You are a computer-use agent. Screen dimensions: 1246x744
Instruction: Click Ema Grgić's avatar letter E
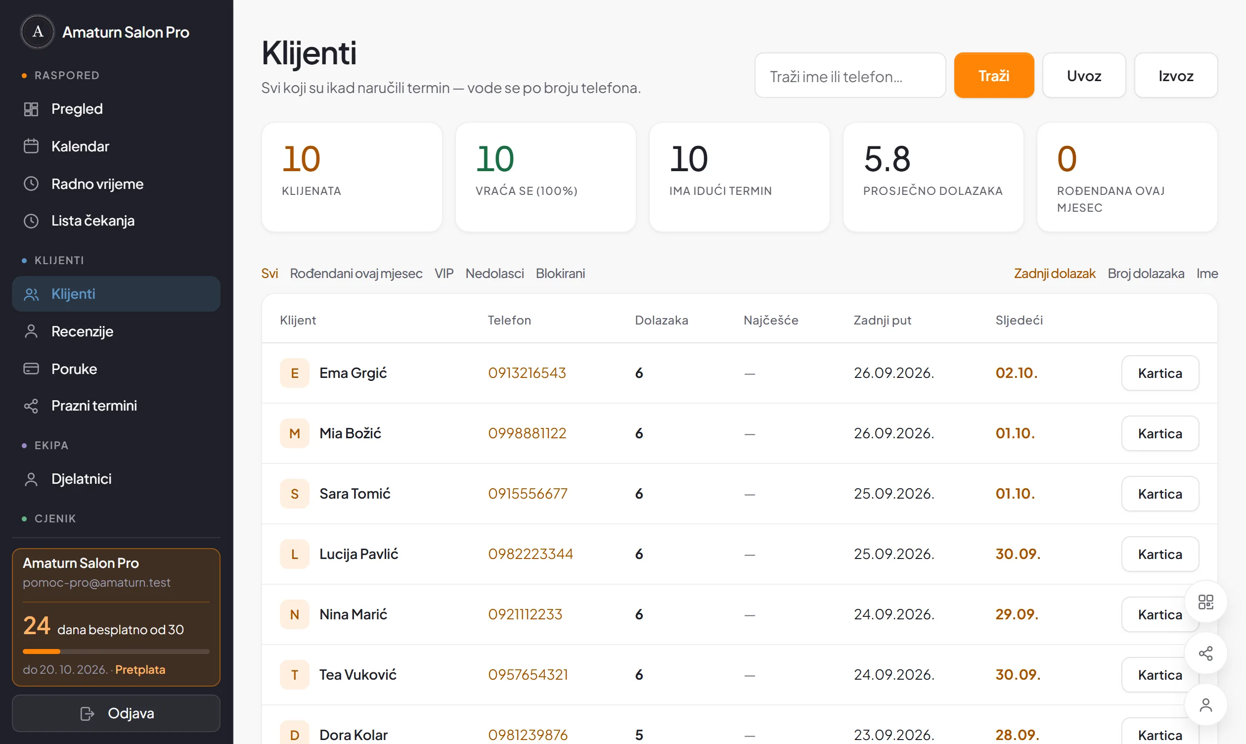pos(295,373)
